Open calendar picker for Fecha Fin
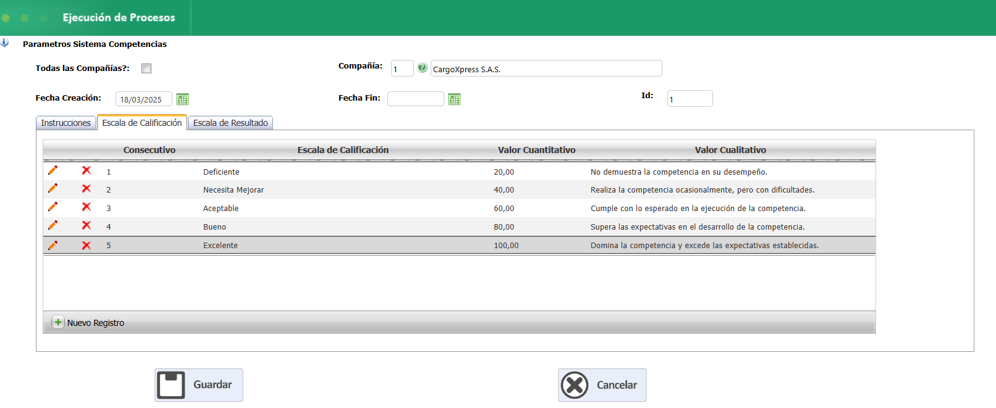 [454, 99]
